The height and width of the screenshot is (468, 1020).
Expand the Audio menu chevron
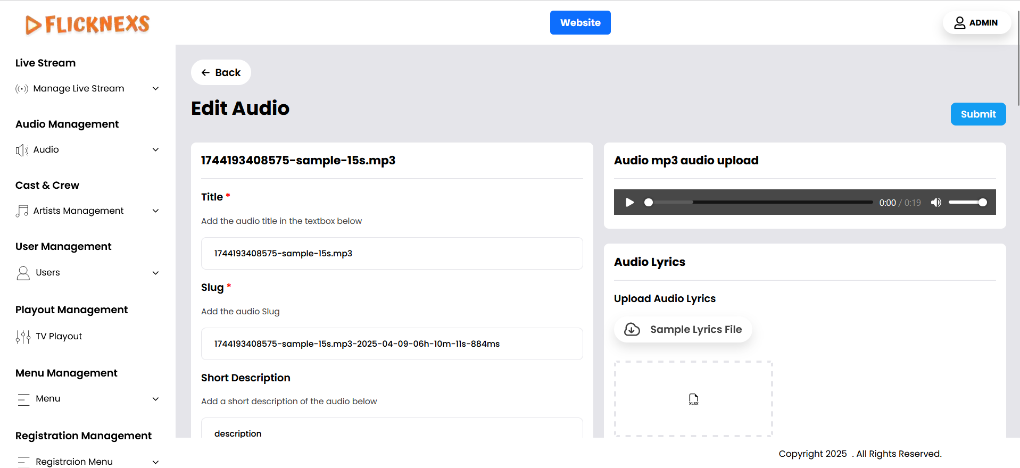coord(155,150)
